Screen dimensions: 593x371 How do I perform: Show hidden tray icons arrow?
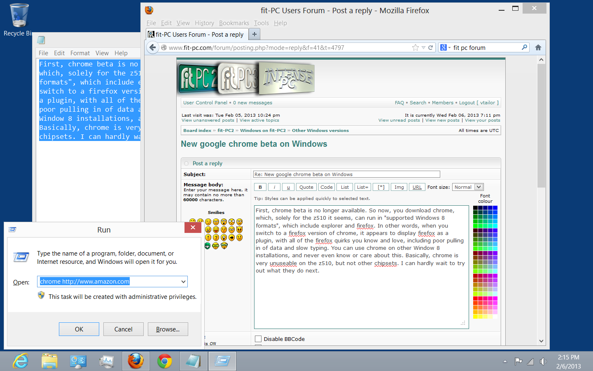pyautogui.click(x=505, y=362)
